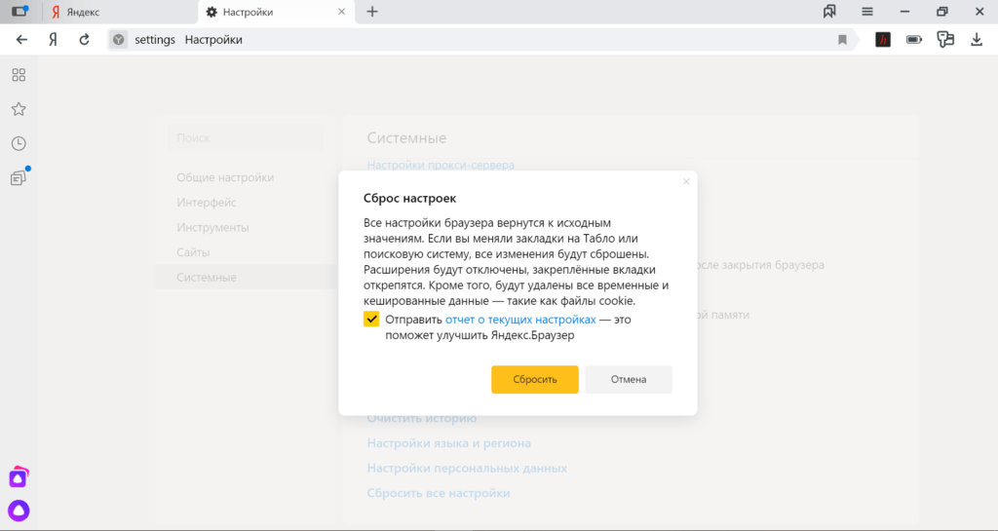Switch to the Яндекс tab
This screenshot has height=531, width=998.
click(120, 12)
